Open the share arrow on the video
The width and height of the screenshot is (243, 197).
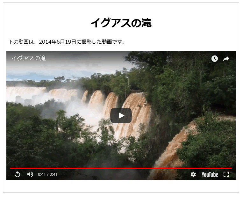click(x=226, y=59)
